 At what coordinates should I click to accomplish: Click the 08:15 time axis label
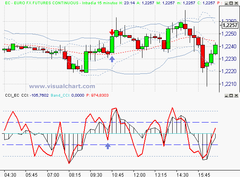pos(75,175)
